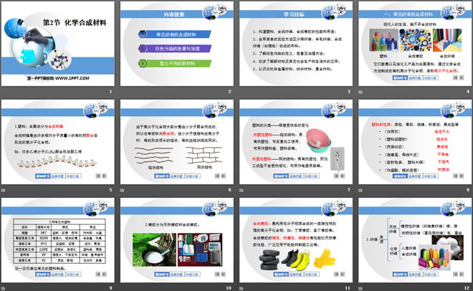Click 新知学习 tab on slide 7
The image size is (473, 291).
coord(280,176)
